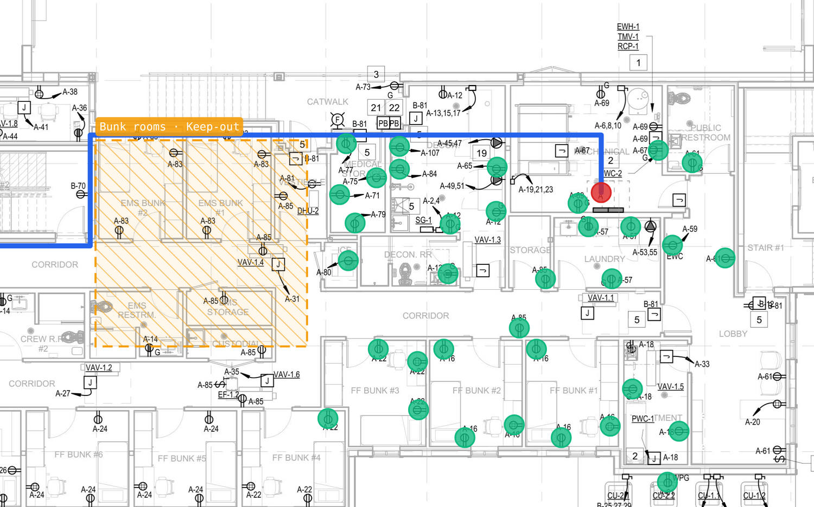Click the pump symbol beside A-53,55

tap(651, 226)
